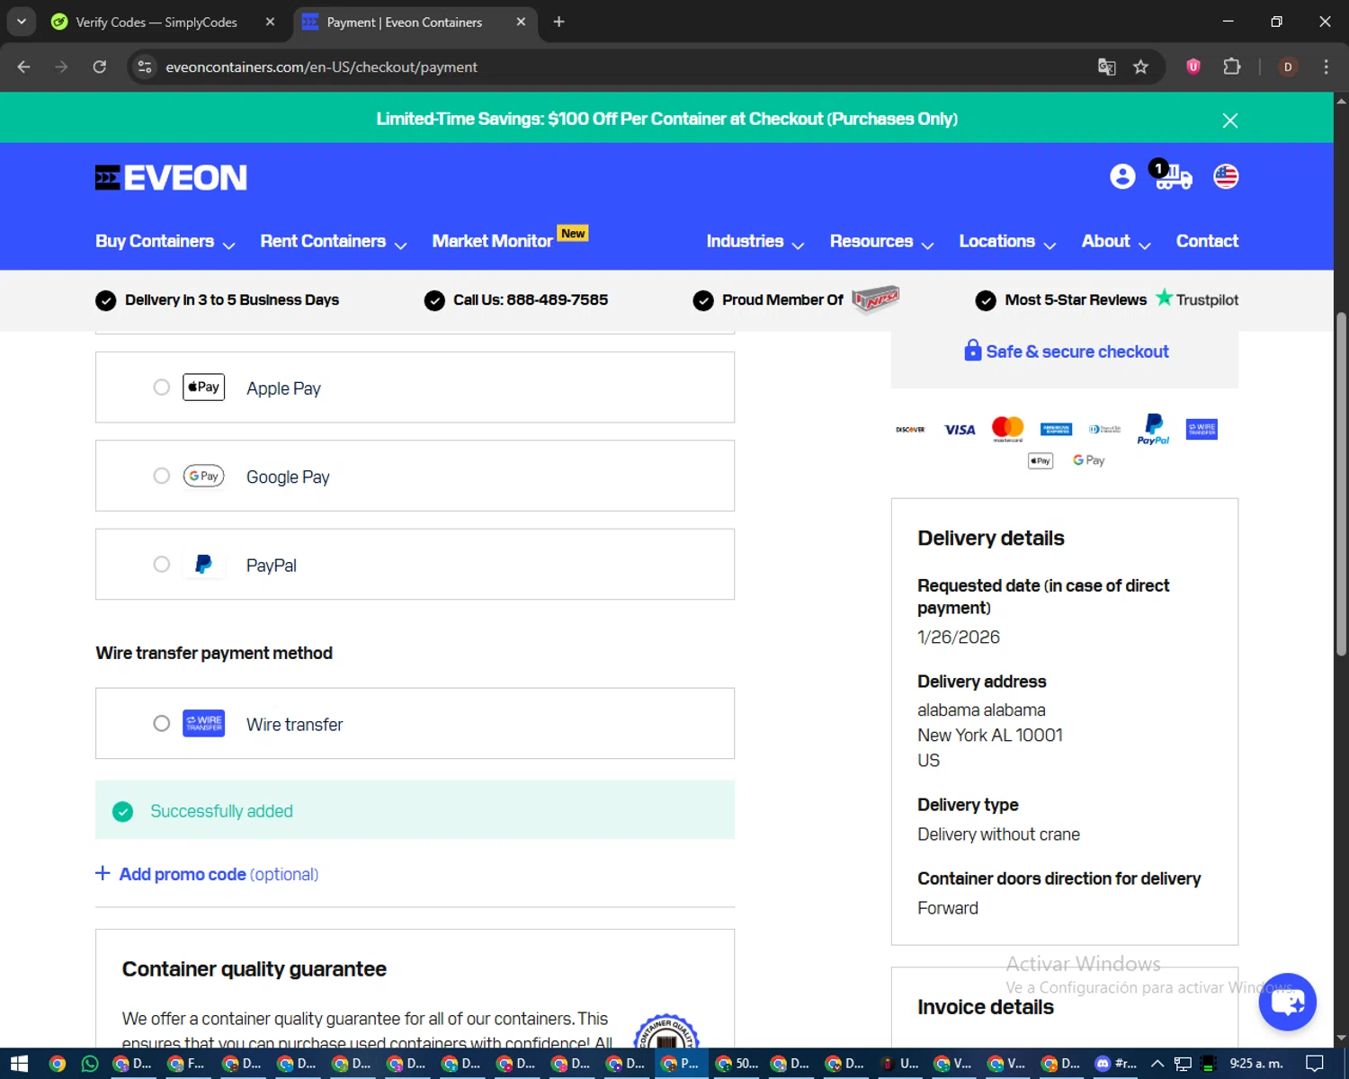The width and height of the screenshot is (1349, 1079).
Task: Click the taskbar clock 9:25 a. m.
Action: click(x=1256, y=1064)
